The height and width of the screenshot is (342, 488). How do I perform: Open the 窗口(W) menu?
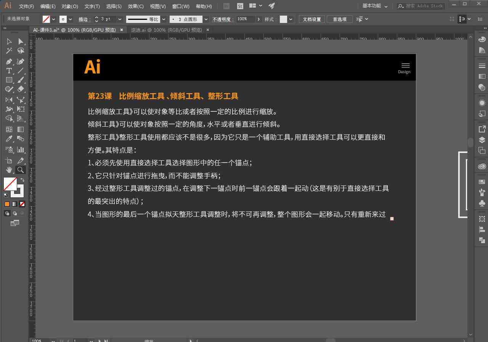(181, 6)
